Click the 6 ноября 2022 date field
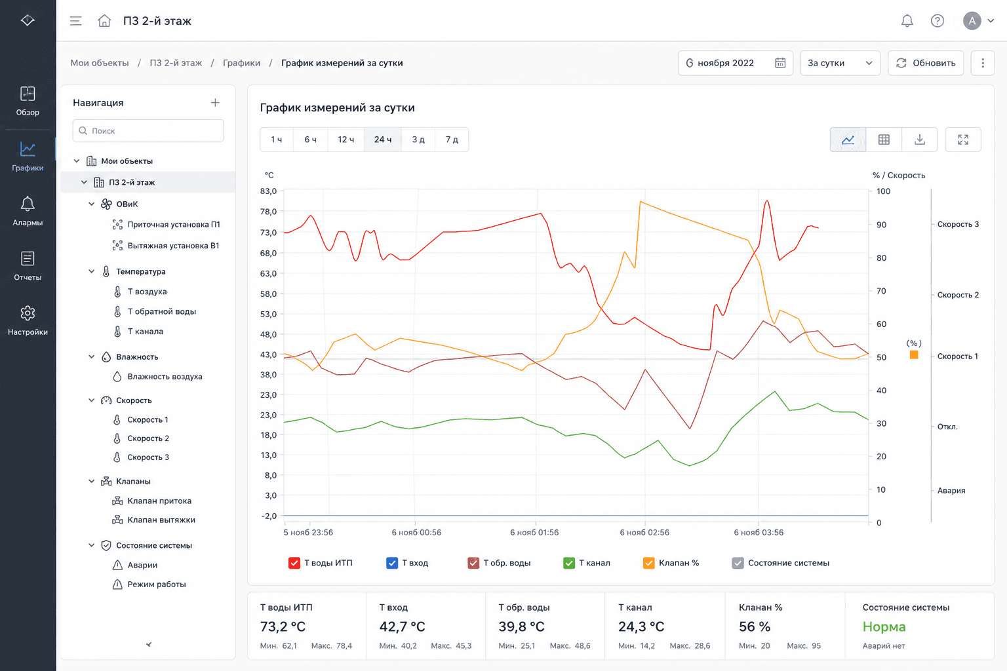Screen dimensions: 1007x671 (736, 63)
